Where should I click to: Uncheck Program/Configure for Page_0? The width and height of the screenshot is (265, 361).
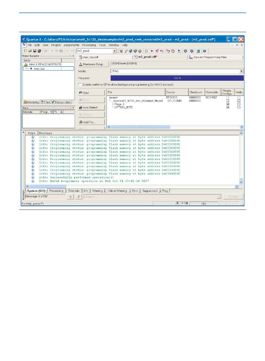click(228, 104)
